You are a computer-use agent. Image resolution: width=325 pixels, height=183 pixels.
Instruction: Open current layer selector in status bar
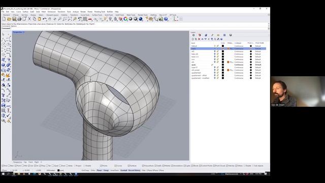[61, 170]
